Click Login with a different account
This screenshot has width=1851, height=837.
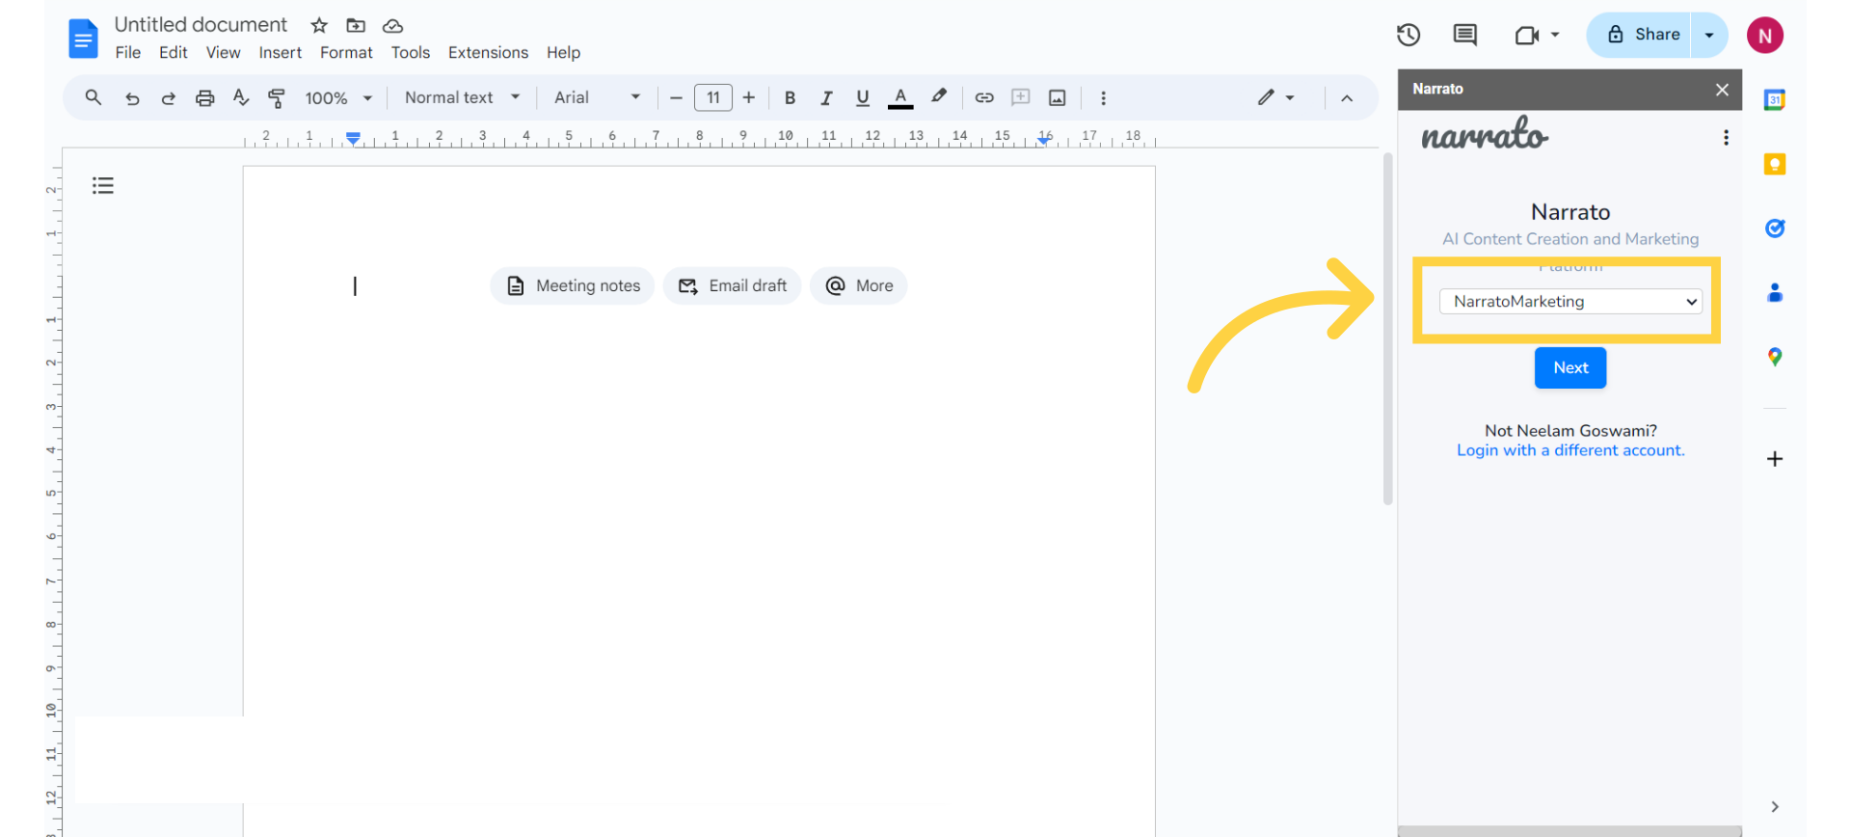[1570, 450]
